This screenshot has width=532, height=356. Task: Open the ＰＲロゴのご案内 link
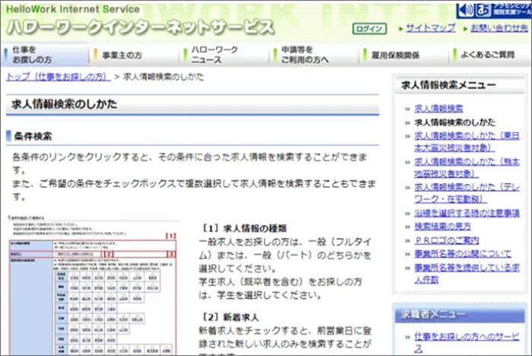(x=447, y=240)
